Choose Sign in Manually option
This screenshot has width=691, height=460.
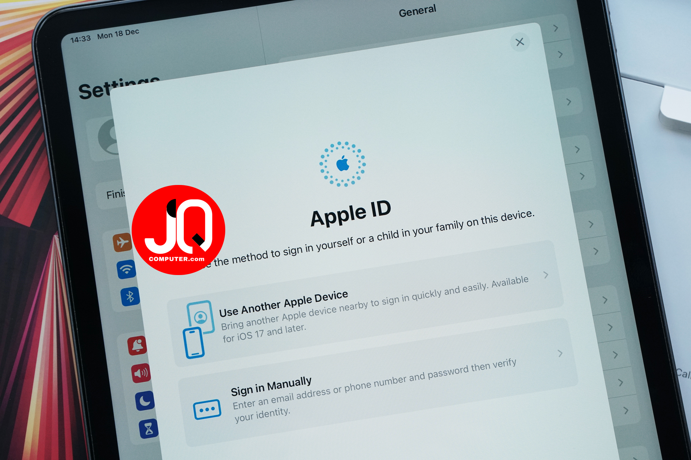pyautogui.click(x=378, y=382)
